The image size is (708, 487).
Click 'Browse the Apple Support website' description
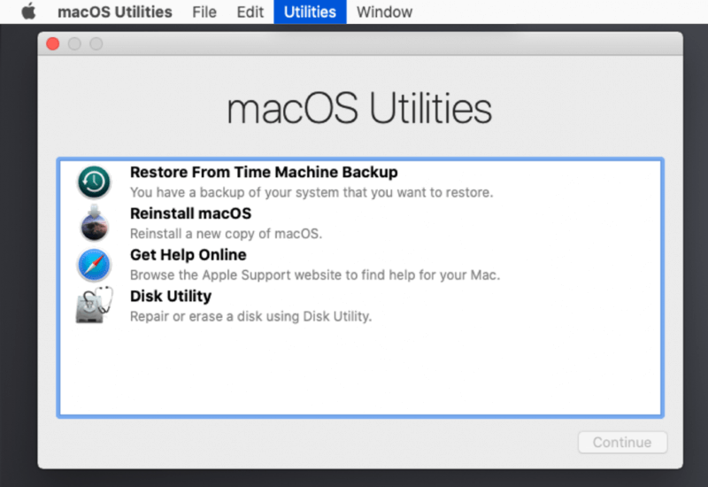pos(315,274)
